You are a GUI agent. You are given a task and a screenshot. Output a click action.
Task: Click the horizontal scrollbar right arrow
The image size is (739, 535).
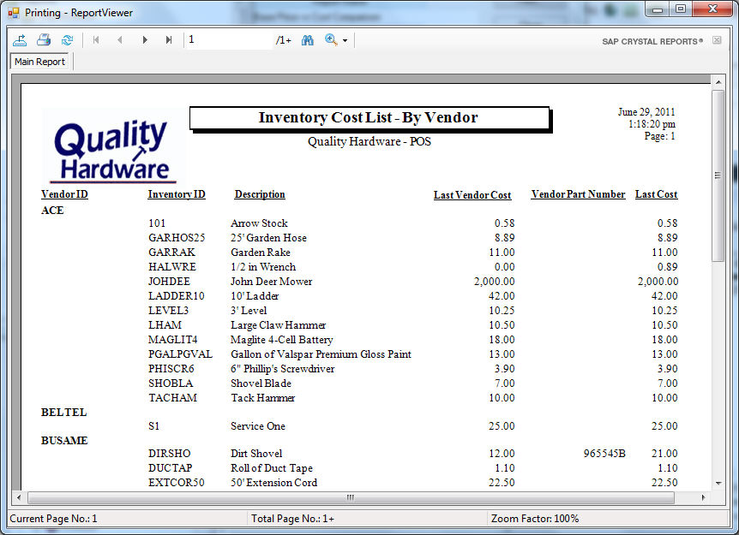point(704,497)
